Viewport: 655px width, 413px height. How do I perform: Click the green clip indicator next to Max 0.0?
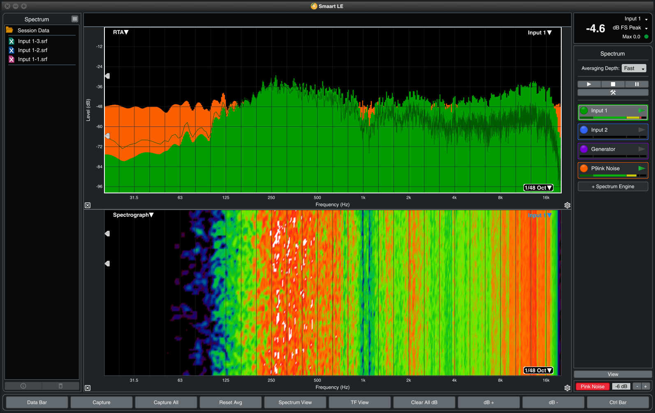[x=646, y=37]
